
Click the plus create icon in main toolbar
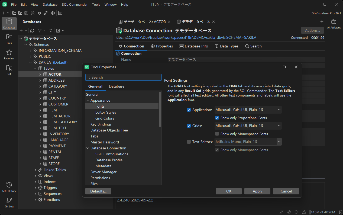(3, 13)
